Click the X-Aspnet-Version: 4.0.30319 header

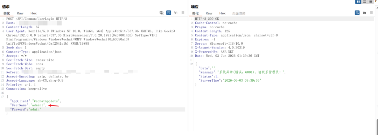coord(220,47)
